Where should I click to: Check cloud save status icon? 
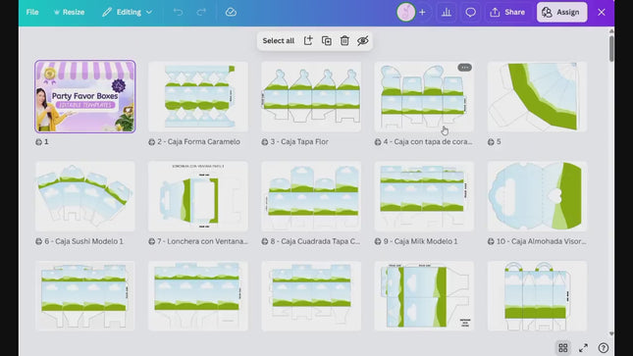(x=231, y=12)
